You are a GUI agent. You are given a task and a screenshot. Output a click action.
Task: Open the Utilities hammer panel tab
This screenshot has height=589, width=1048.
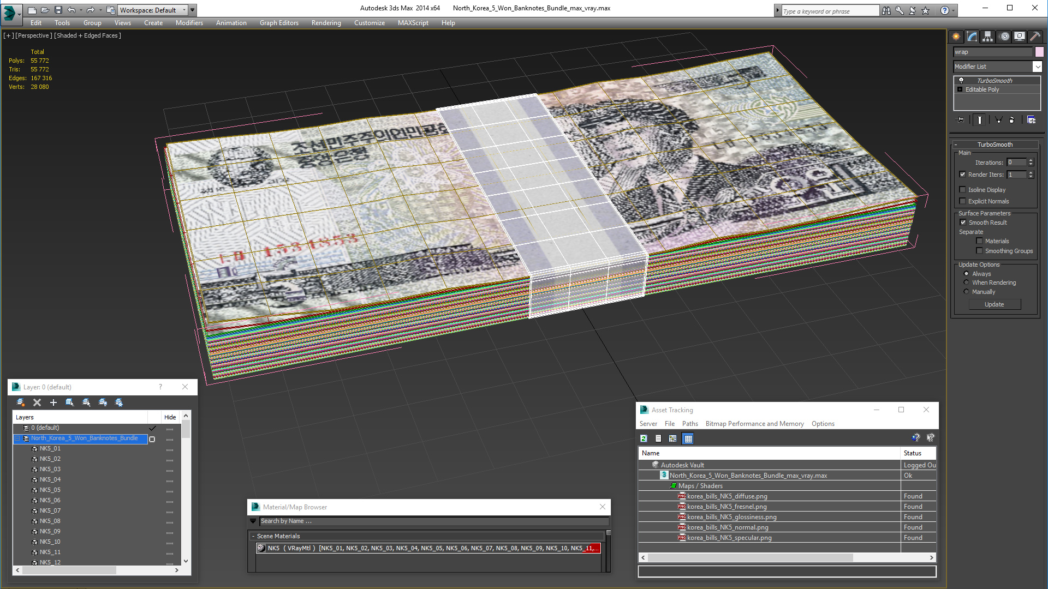1035,37
